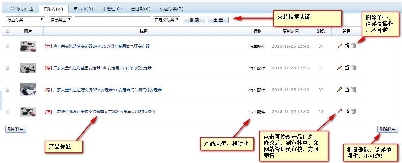Expand the 信息类型 dropdown
The image size is (402, 163).
[x=61, y=20]
